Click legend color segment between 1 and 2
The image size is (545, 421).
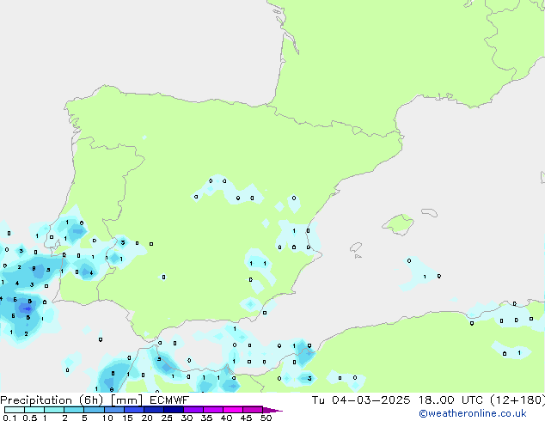[55, 410]
